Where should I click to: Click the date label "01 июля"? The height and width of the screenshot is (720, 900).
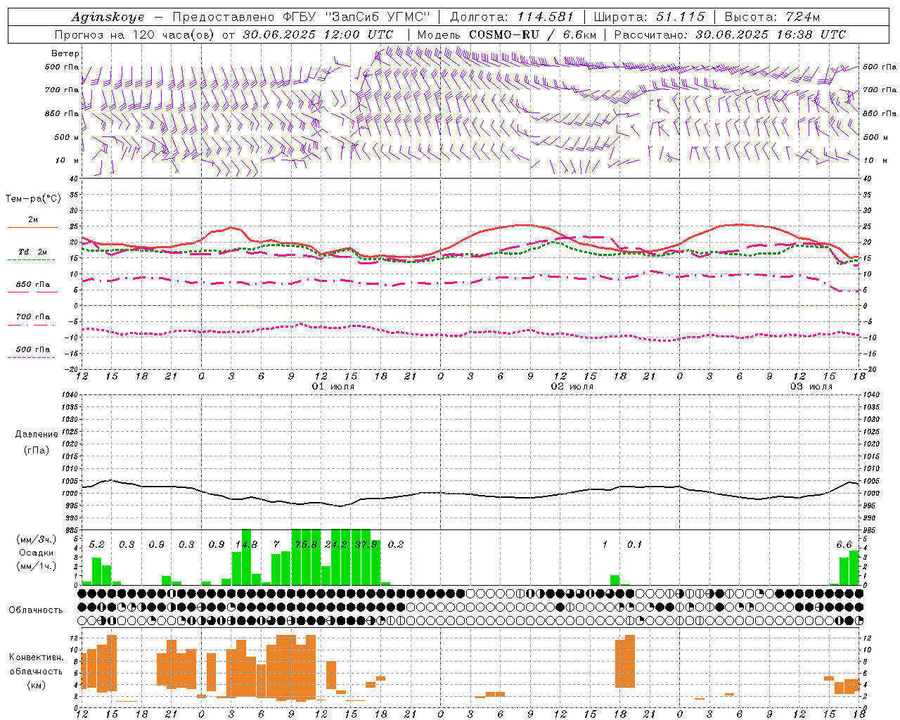(333, 387)
